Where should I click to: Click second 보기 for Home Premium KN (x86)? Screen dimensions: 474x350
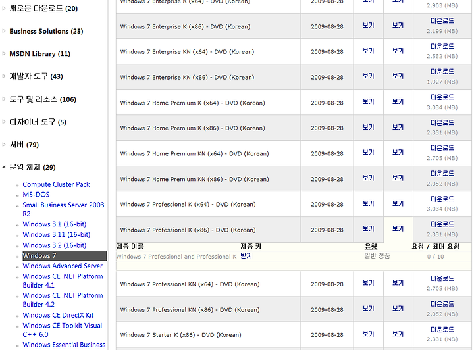pos(398,178)
